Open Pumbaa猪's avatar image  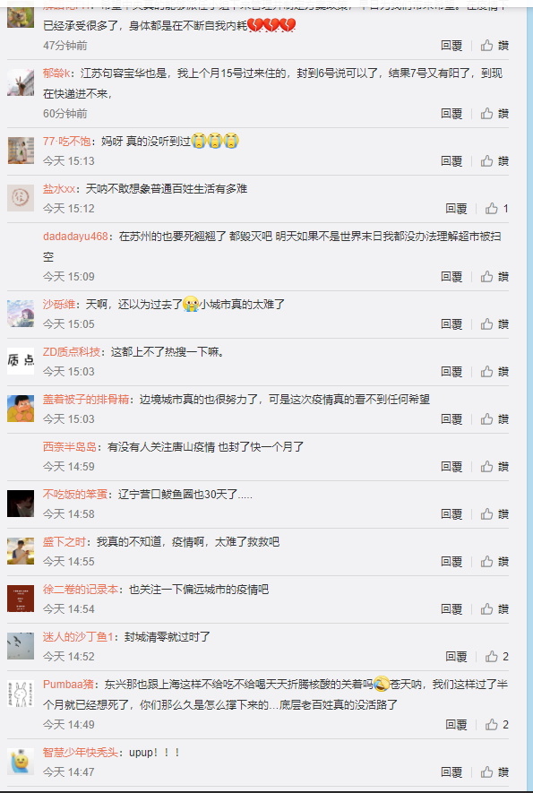pyautogui.click(x=21, y=694)
